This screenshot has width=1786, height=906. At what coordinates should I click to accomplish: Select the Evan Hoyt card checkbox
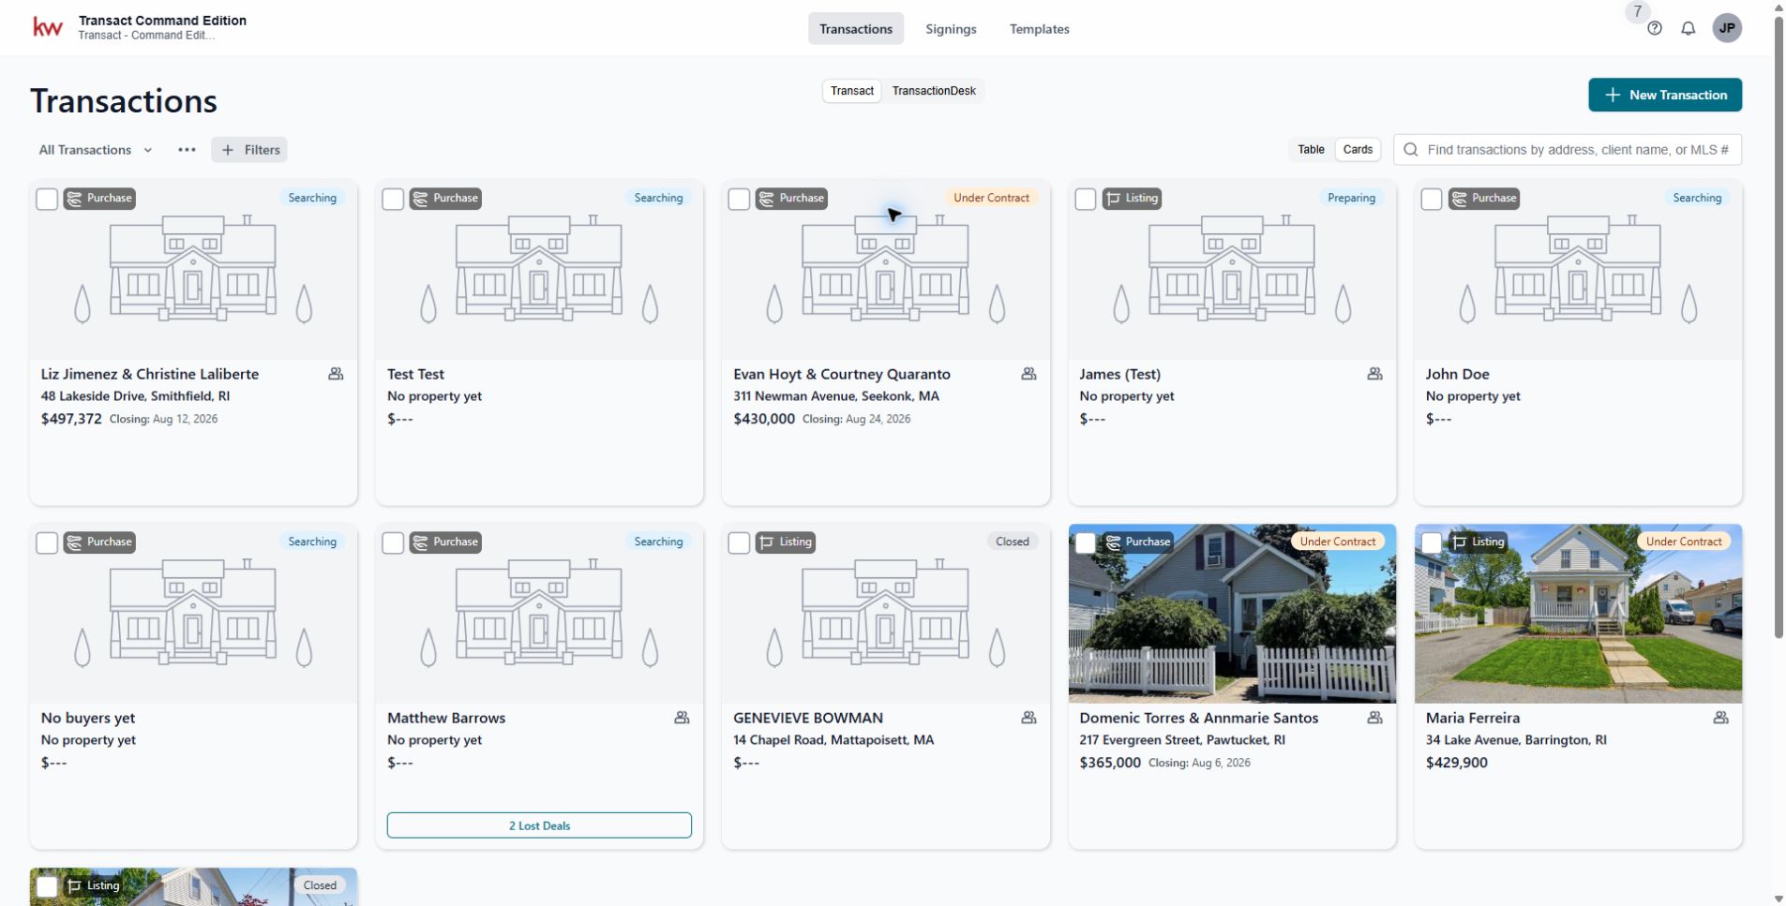739,200
